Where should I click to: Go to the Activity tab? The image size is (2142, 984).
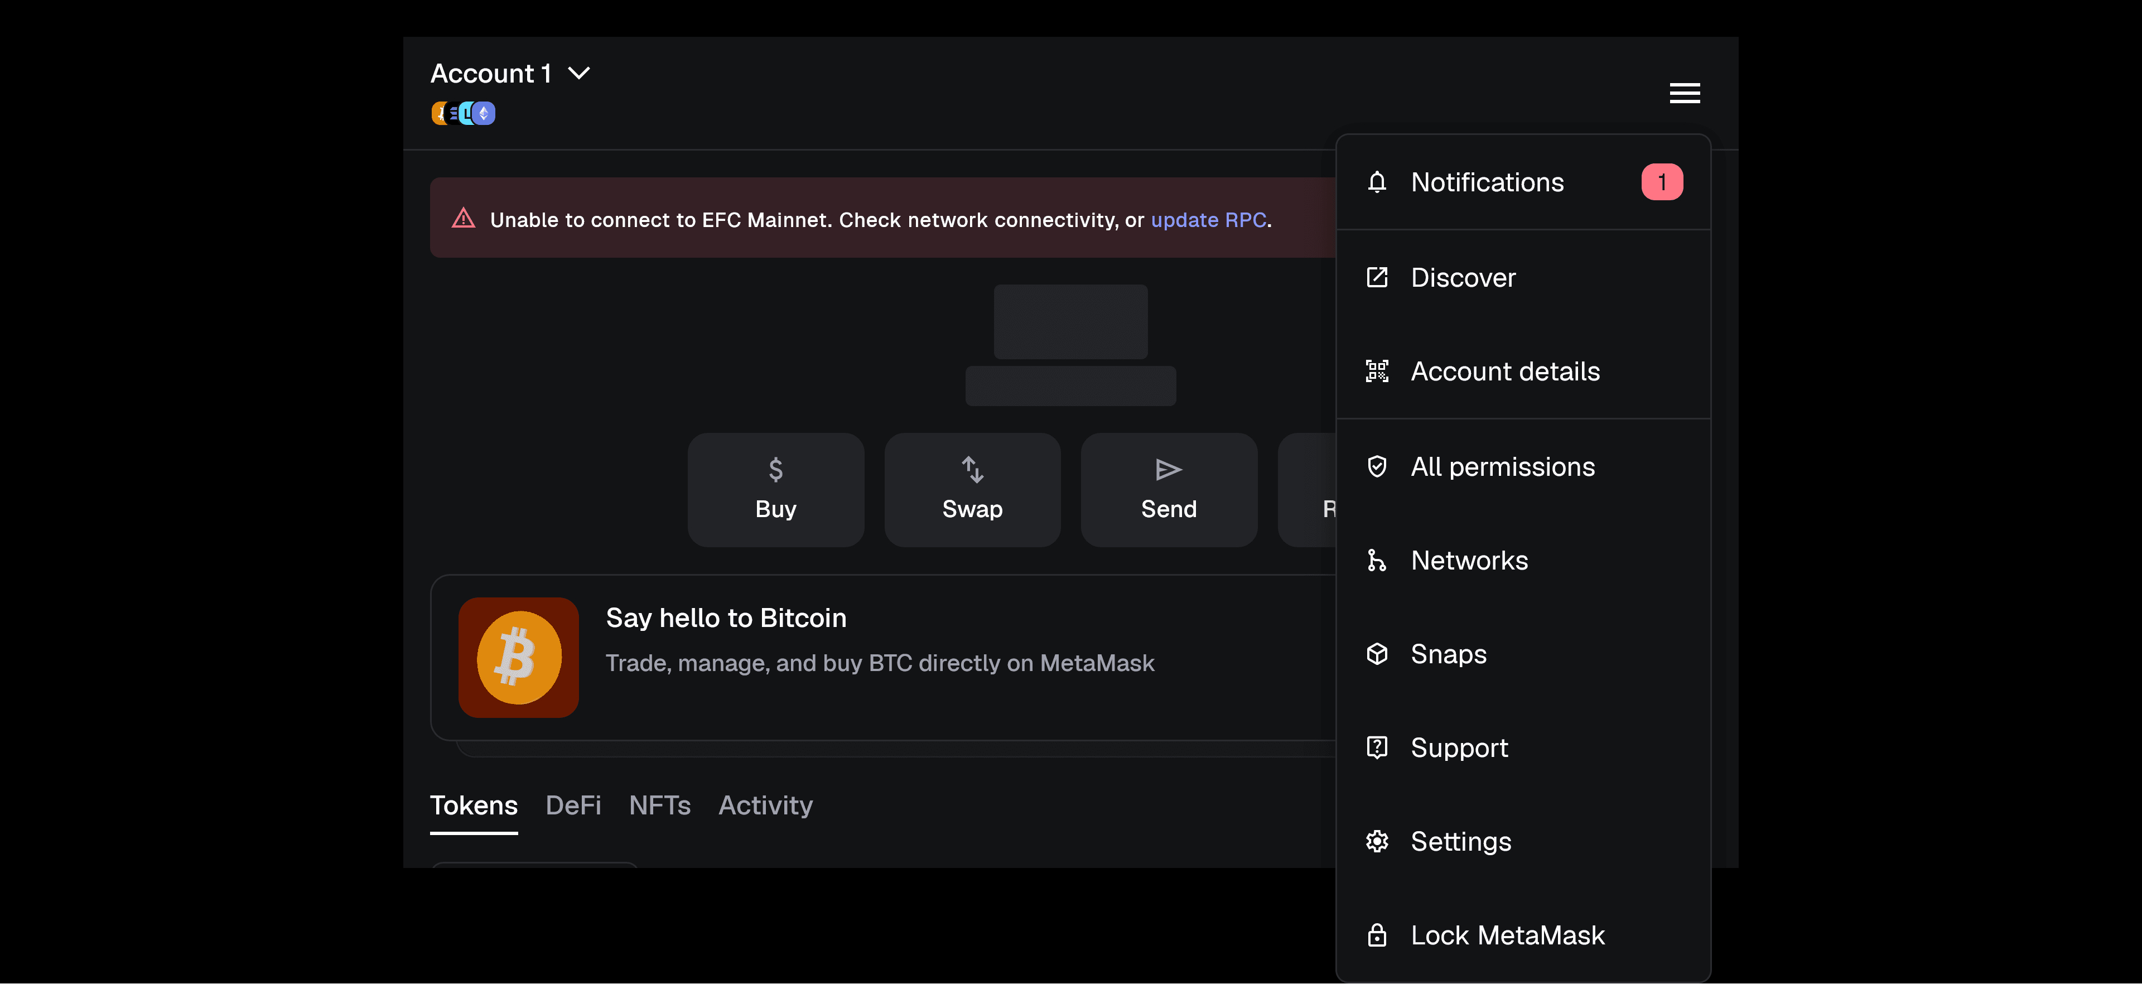point(765,805)
